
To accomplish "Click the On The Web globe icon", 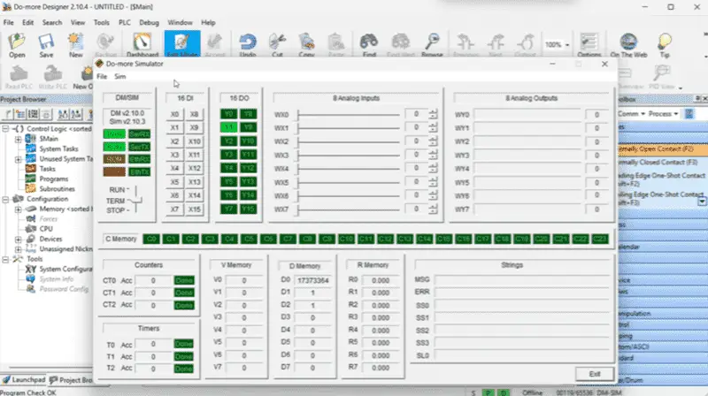I will click(628, 45).
